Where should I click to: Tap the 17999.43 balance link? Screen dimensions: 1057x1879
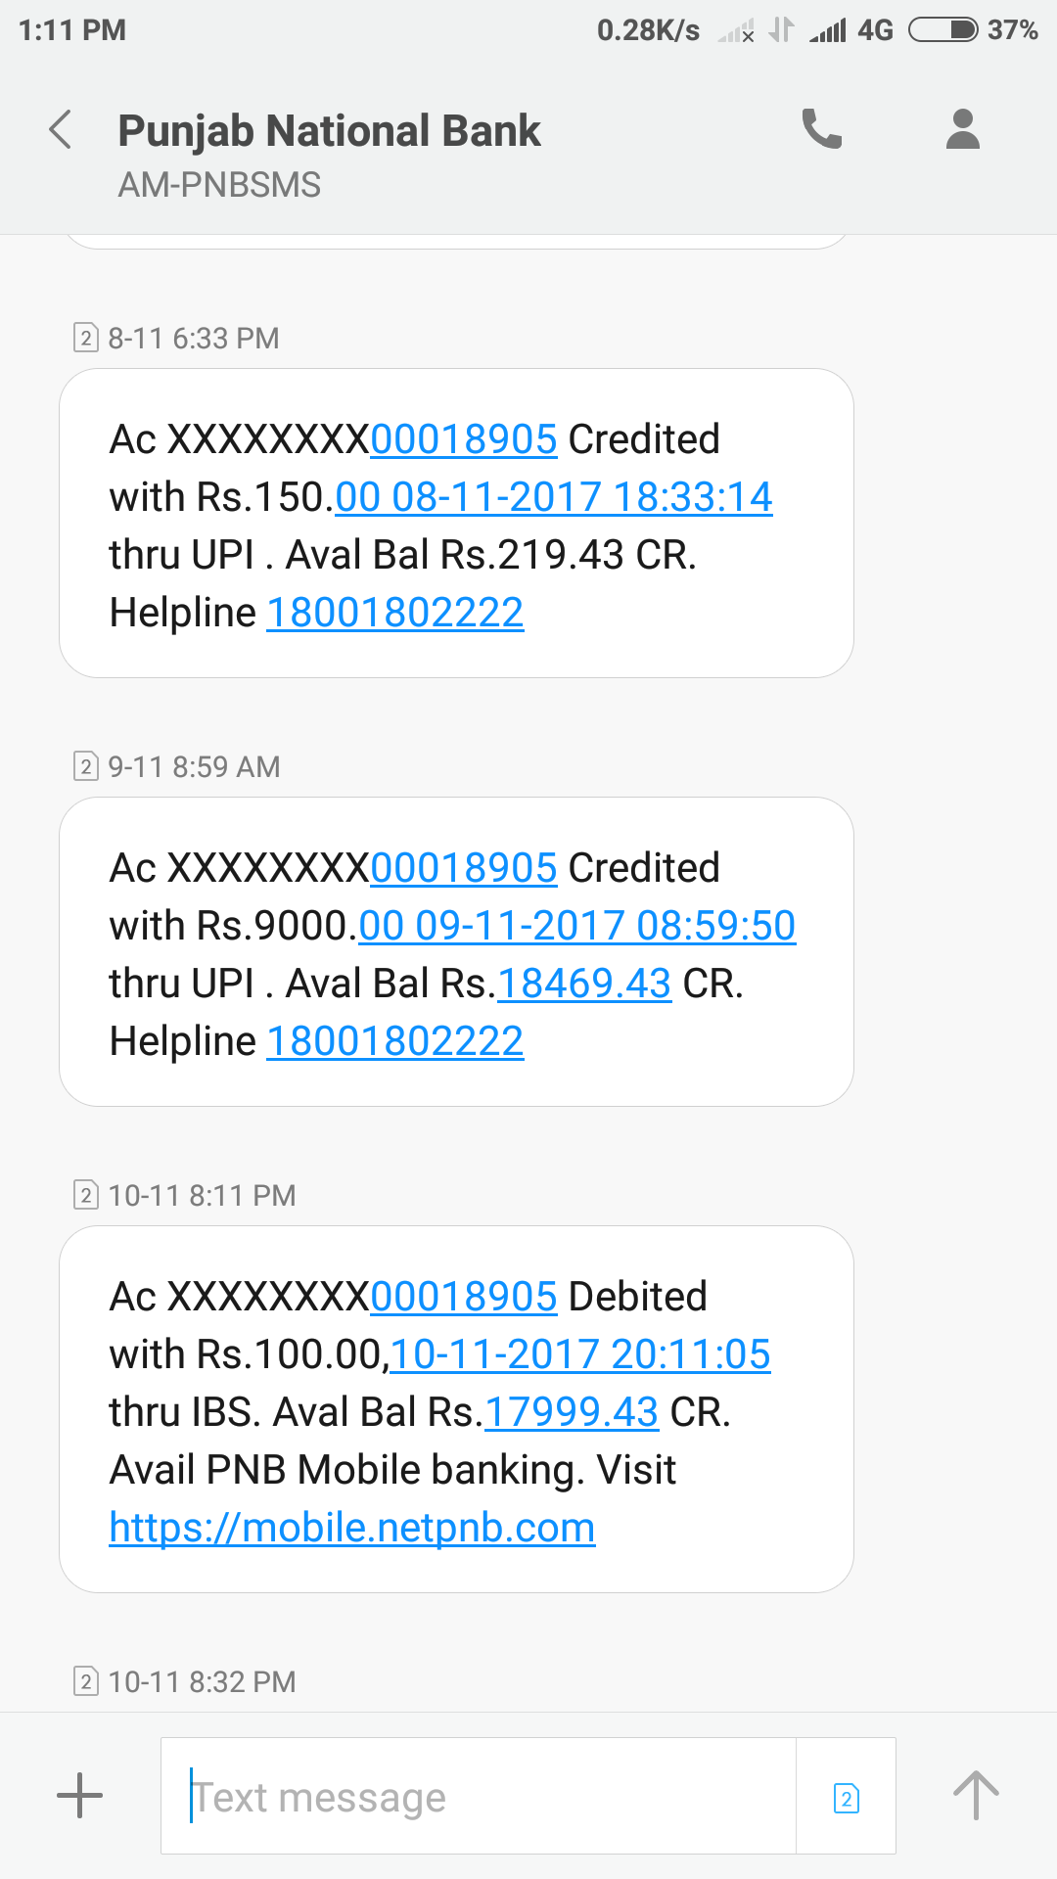(572, 1412)
